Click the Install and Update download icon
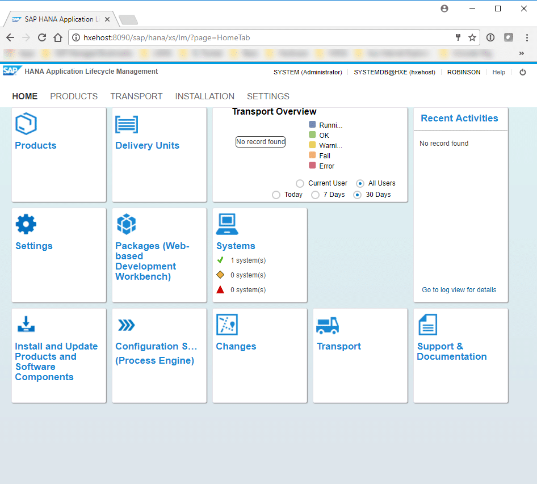 coord(26,325)
